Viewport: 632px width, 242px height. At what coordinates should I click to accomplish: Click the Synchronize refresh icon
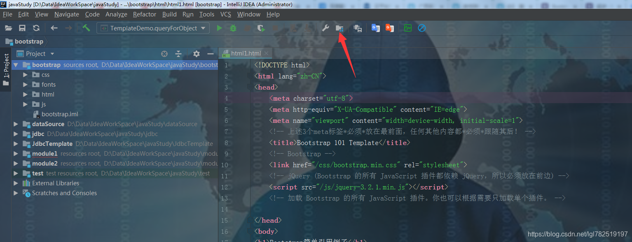point(36,28)
